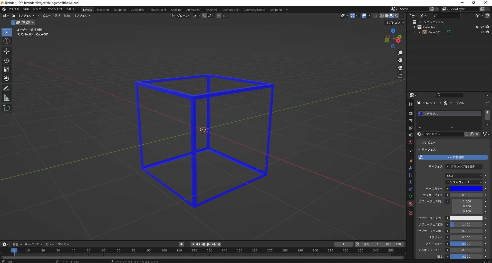Activate the 3D Cursor tool
Image resolution: width=492 pixels, height=263 pixels.
click(6, 41)
